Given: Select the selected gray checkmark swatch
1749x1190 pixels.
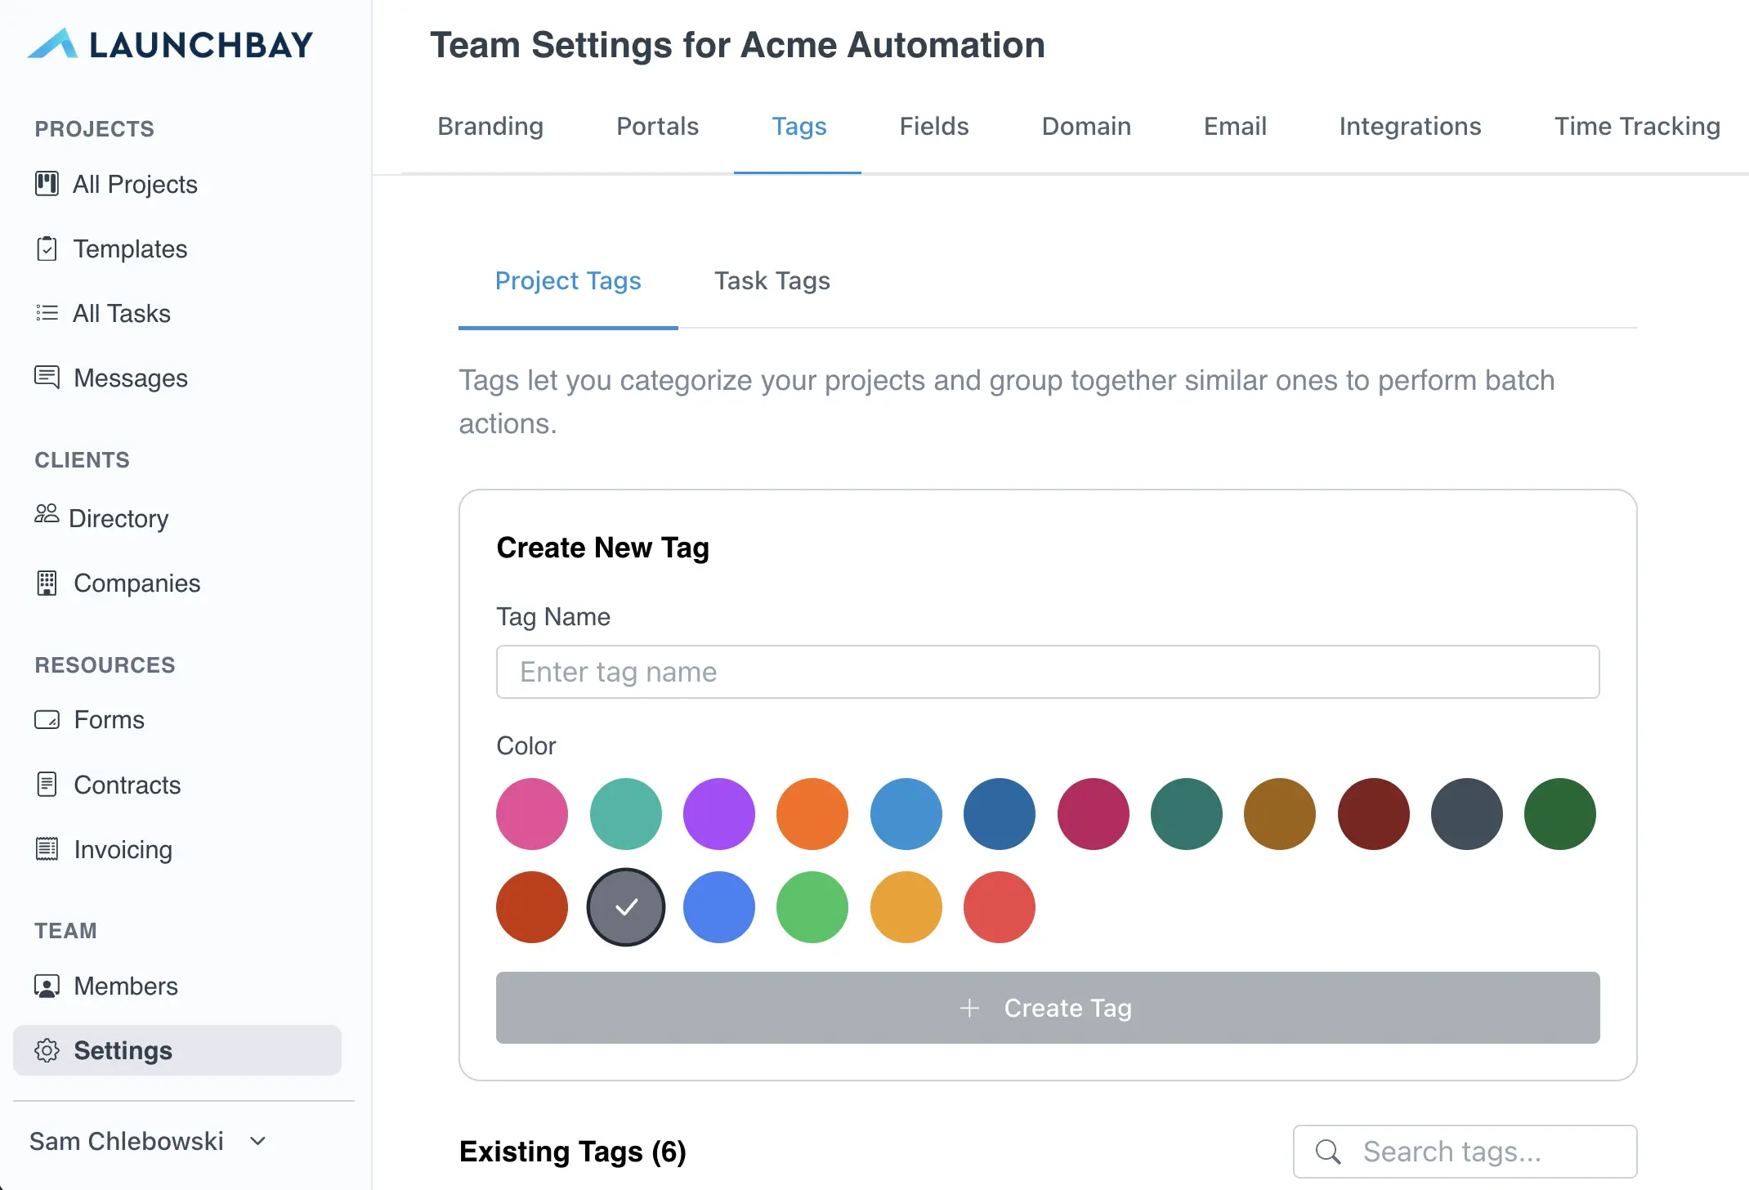Looking at the screenshot, I should point(626,907).
